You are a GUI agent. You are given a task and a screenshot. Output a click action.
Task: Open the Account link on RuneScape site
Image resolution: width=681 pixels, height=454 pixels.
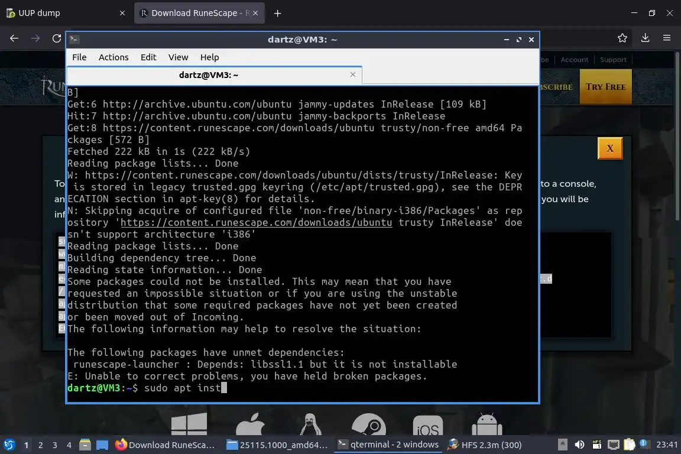coord(574,60)
